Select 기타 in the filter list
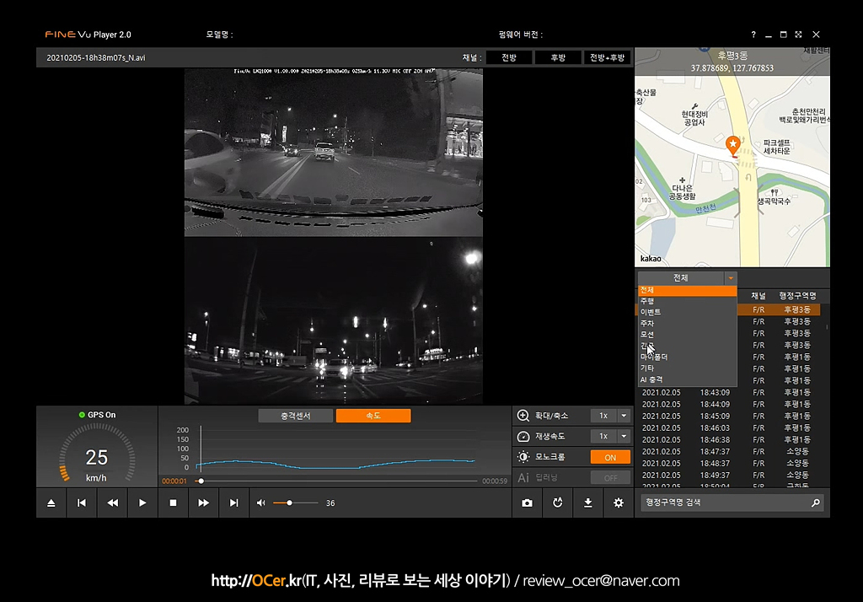This screenshot has height=602, width=863. pyautogui.click(x=687, y=368)
